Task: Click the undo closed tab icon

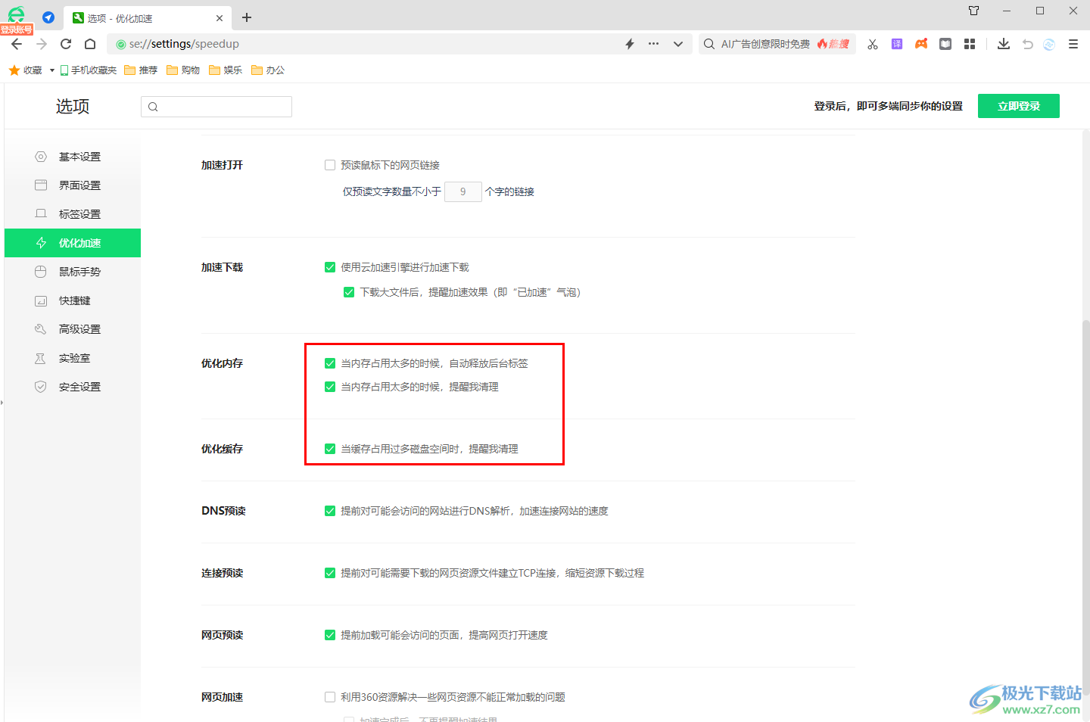Action: [1028, 44]
